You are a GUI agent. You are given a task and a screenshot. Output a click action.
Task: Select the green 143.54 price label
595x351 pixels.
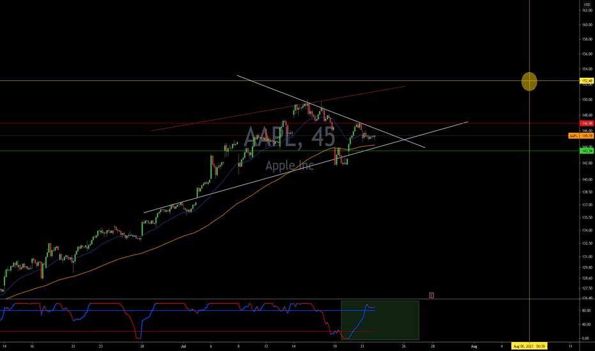[587, 151]
